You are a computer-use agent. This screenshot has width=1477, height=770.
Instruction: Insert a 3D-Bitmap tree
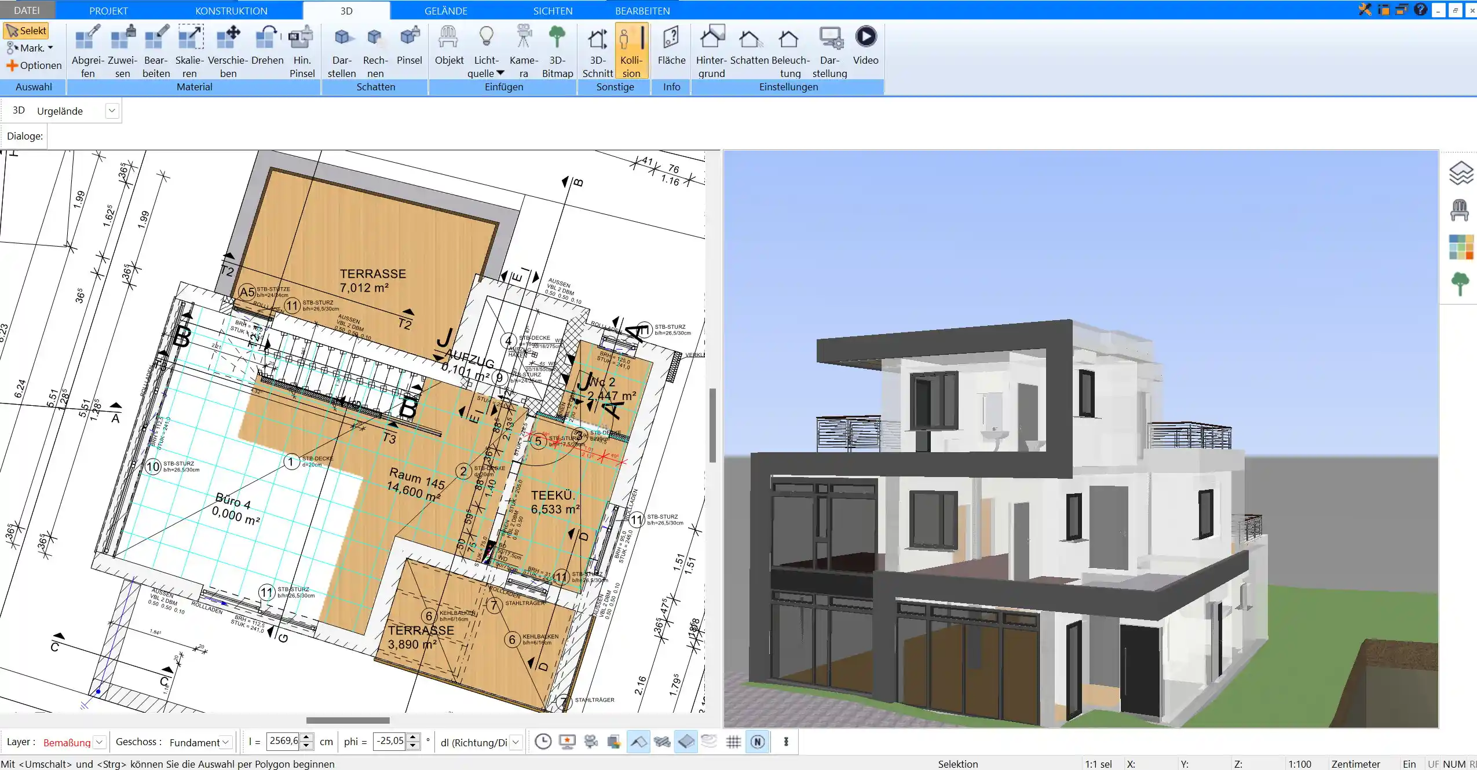[557, 51]
